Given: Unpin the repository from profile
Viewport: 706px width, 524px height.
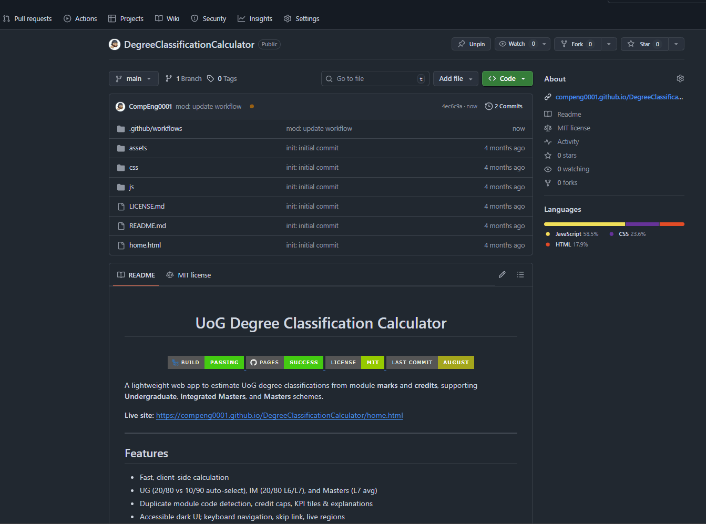Looking at the screenshot, I should pyautogui.click(x=471, y=44).
